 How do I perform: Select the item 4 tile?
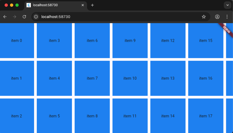pyautogui.click(x=54, y=78)
